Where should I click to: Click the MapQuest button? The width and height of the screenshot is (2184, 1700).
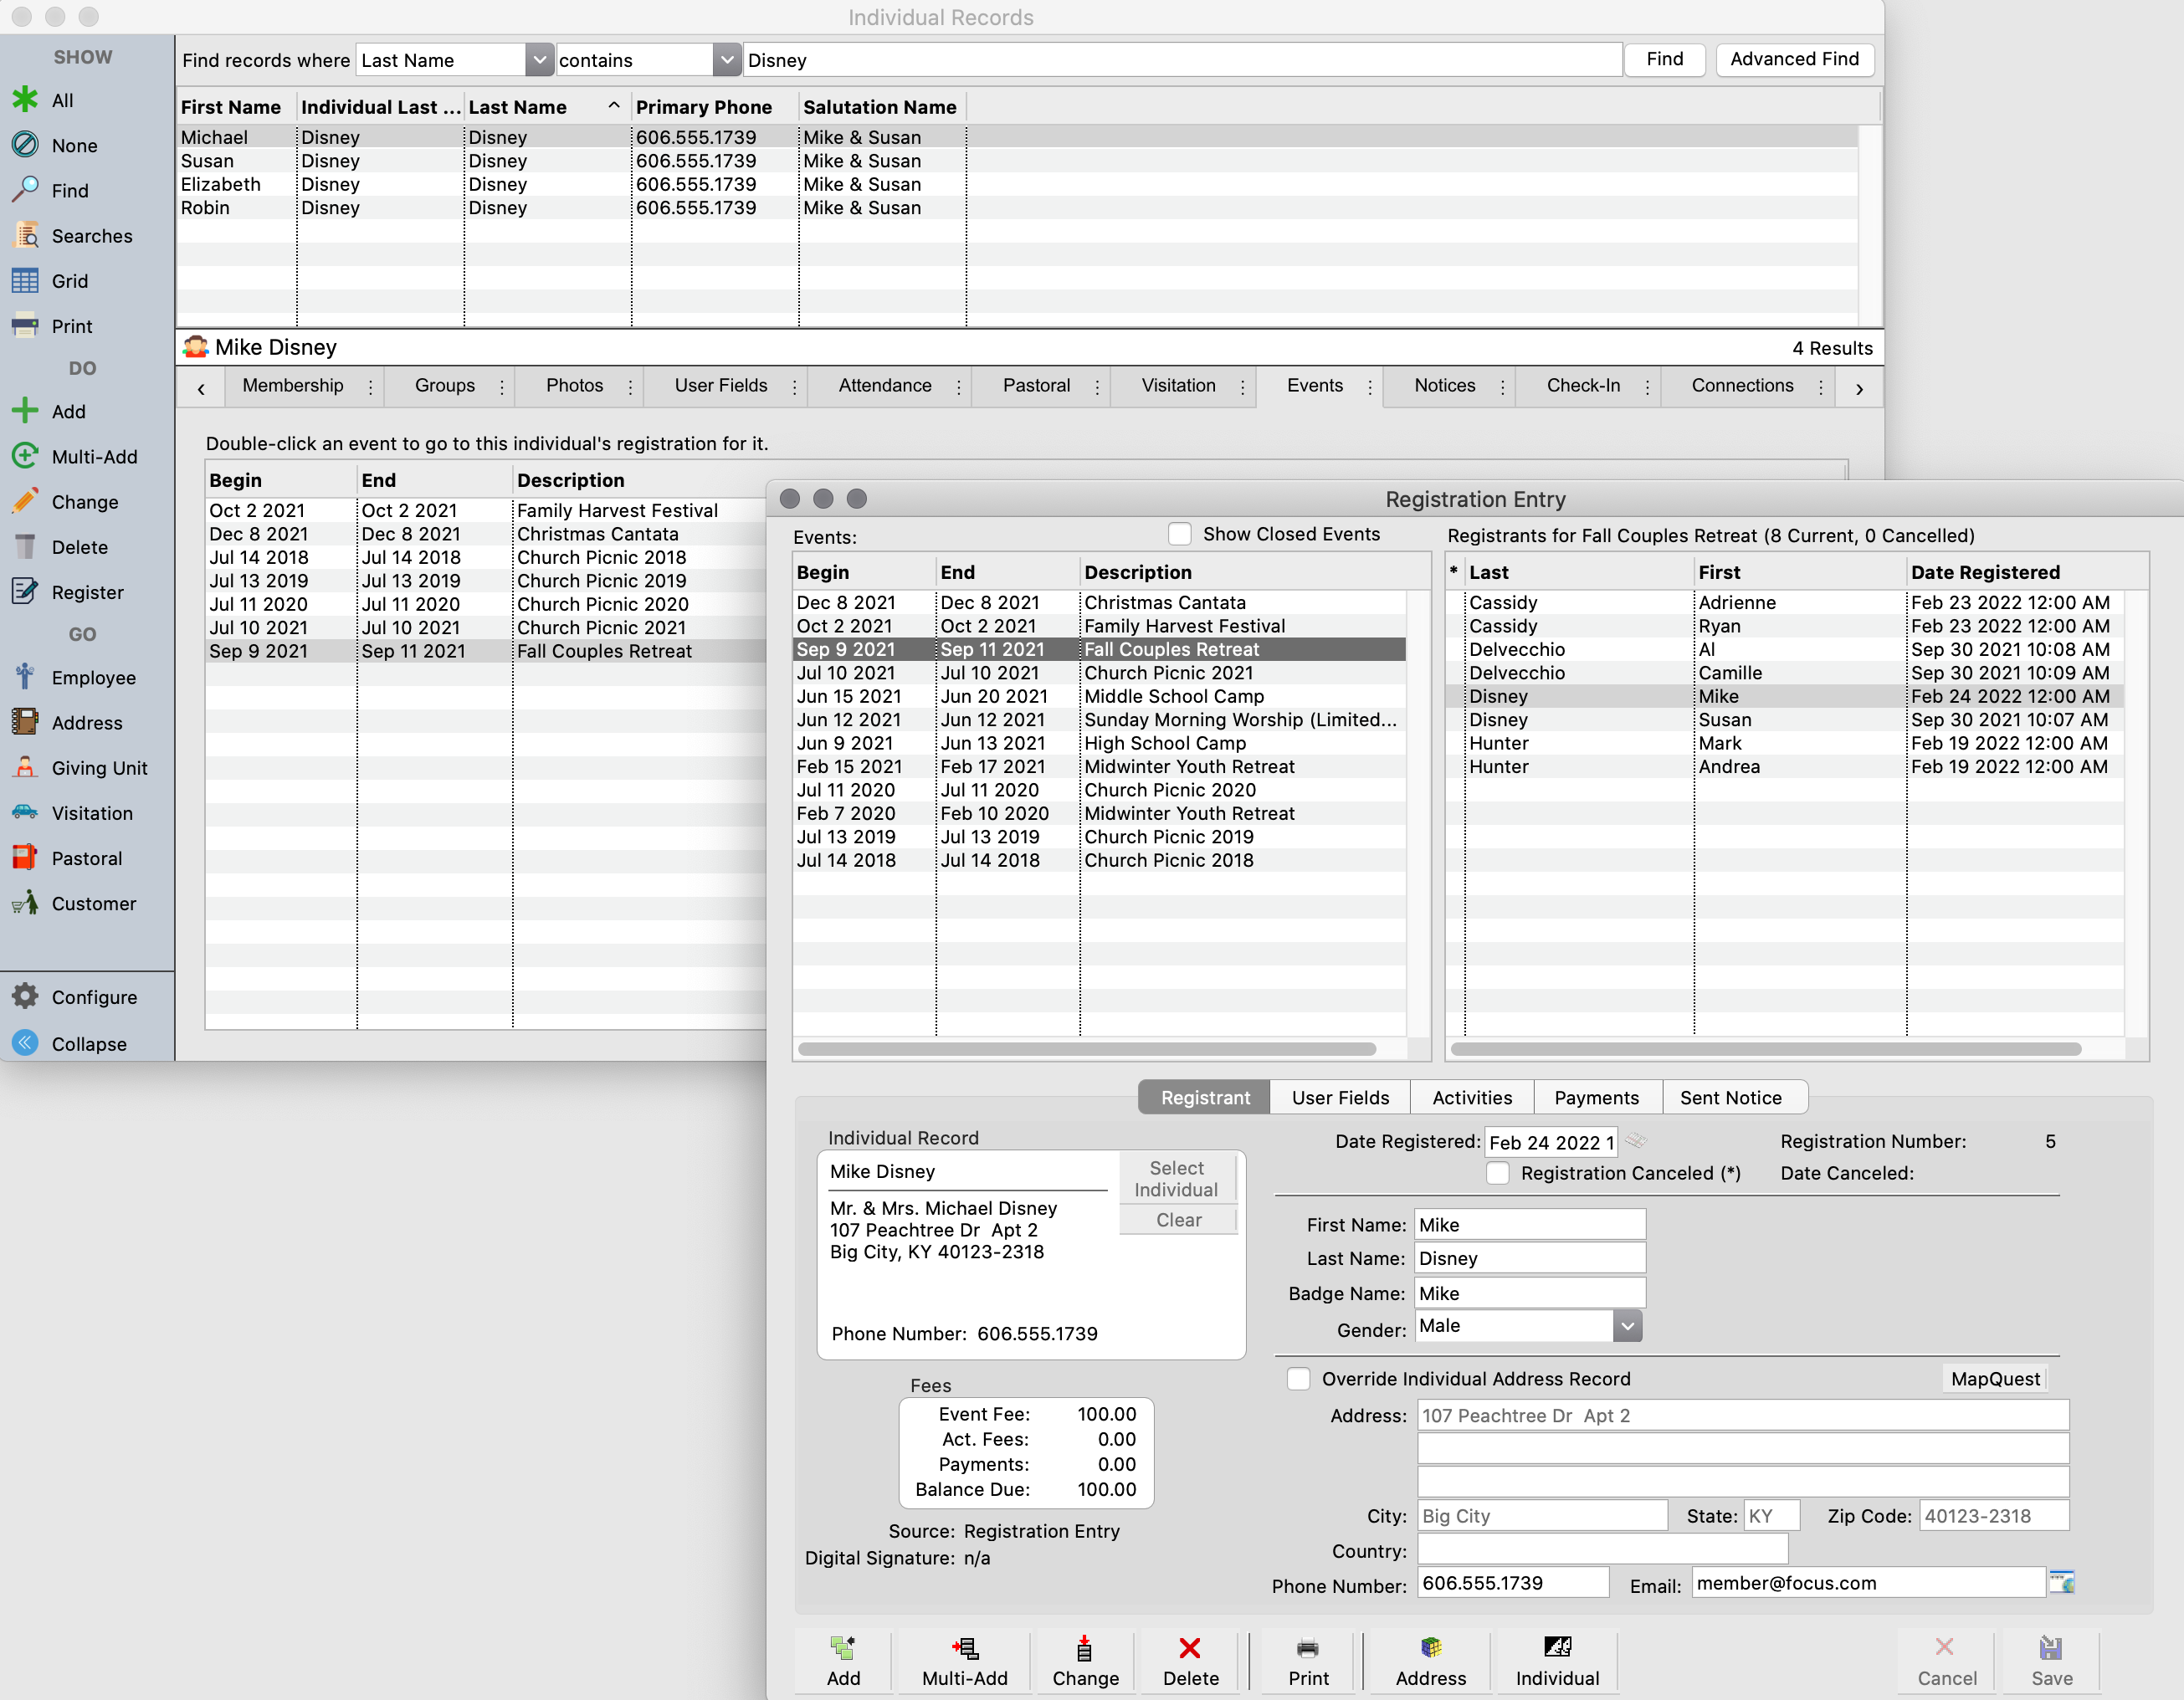click(x=1994, y=1379)
